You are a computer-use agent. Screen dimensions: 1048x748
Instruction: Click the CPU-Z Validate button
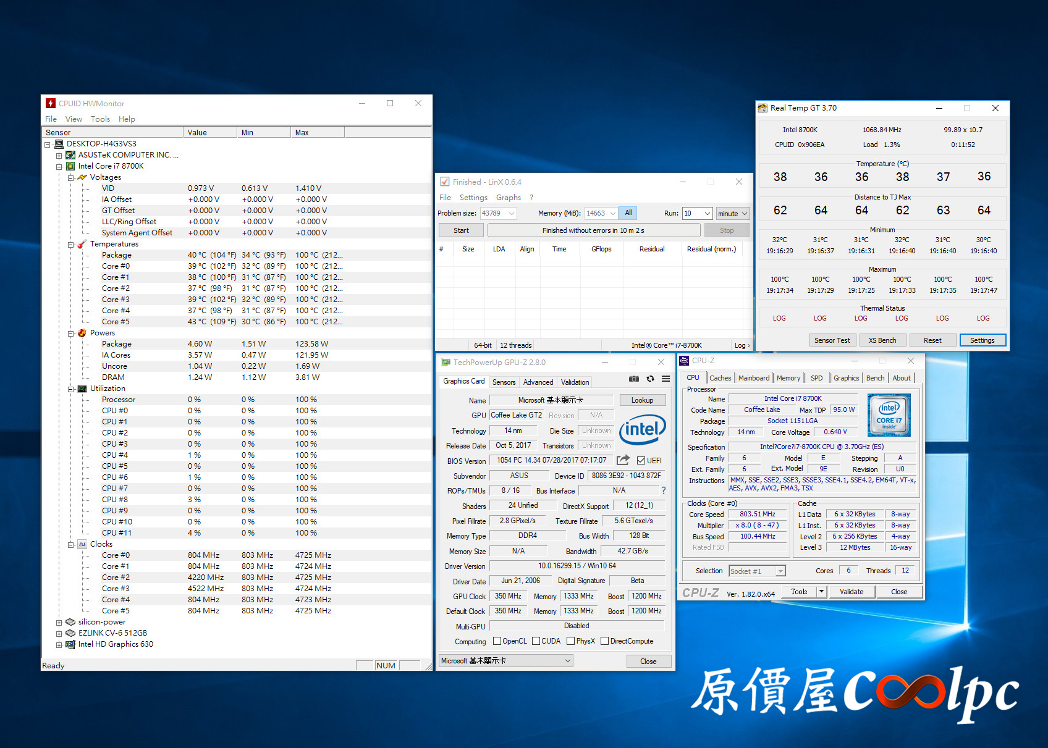coord(851,592)
